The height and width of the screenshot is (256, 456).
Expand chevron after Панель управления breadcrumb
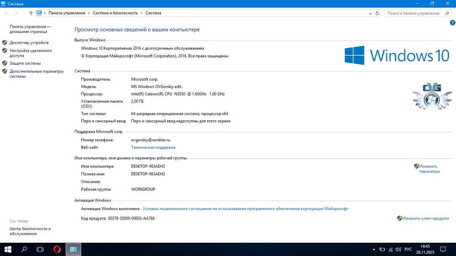[89, 13]
